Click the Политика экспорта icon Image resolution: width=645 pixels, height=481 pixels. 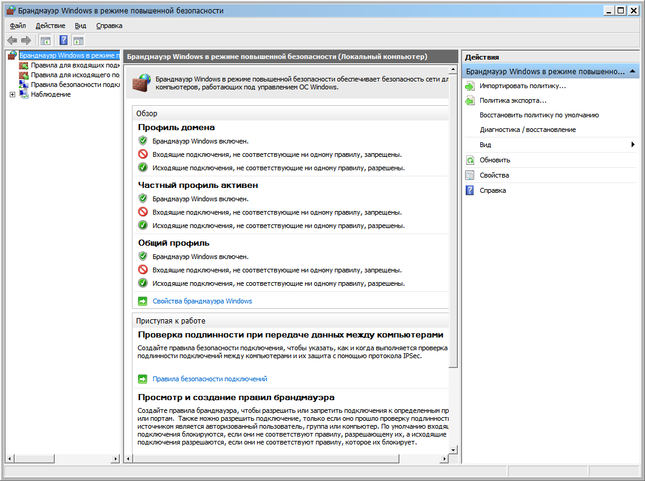click(x=470, y=100)
